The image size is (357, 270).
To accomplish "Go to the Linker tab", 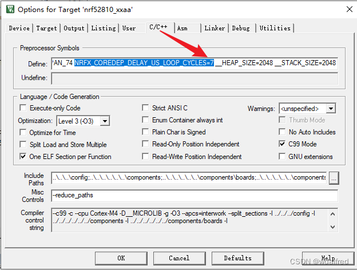I will (215, 28).
